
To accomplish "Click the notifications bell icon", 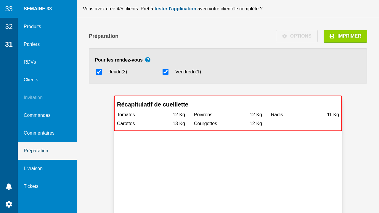I will 9,186.
